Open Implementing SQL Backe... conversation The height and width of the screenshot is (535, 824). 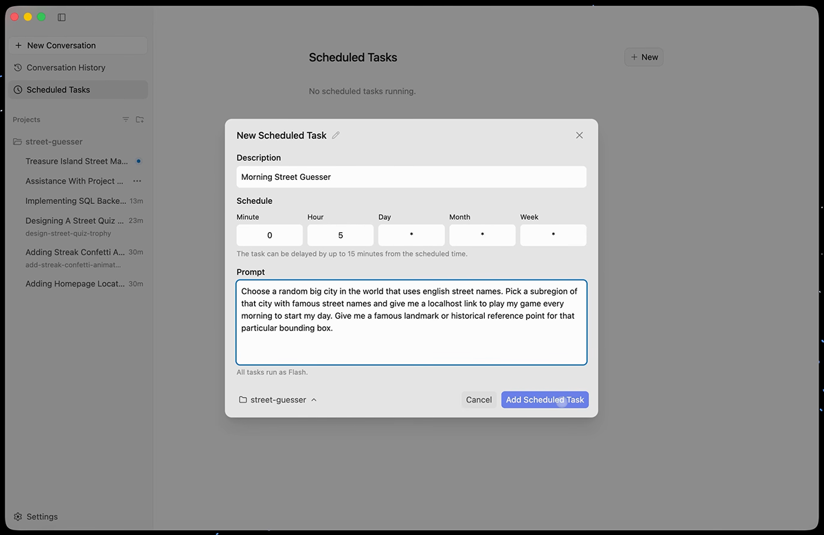point(76,201)
